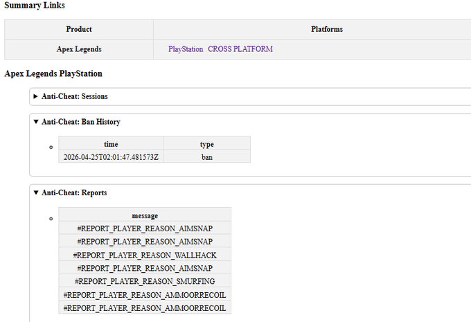The image size is (471, 322).
Task: Click the time column header
Action: pos(111,144)
